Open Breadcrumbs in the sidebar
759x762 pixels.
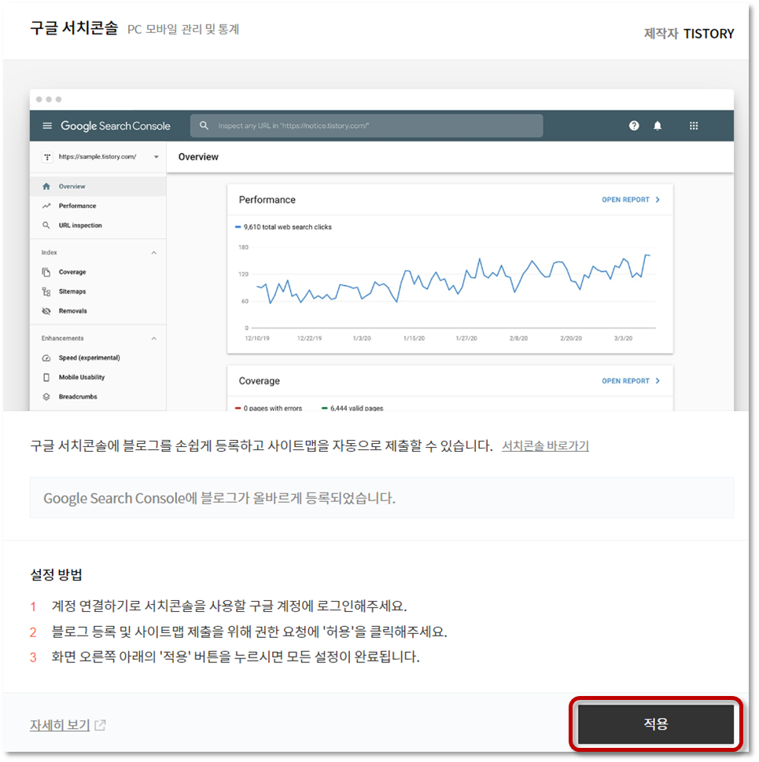(98, 396)
